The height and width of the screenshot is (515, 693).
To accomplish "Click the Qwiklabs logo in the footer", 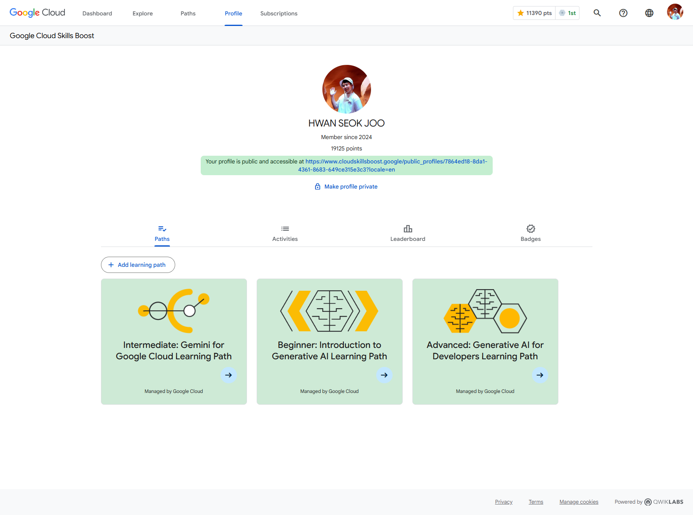I will tap(664, 502).
